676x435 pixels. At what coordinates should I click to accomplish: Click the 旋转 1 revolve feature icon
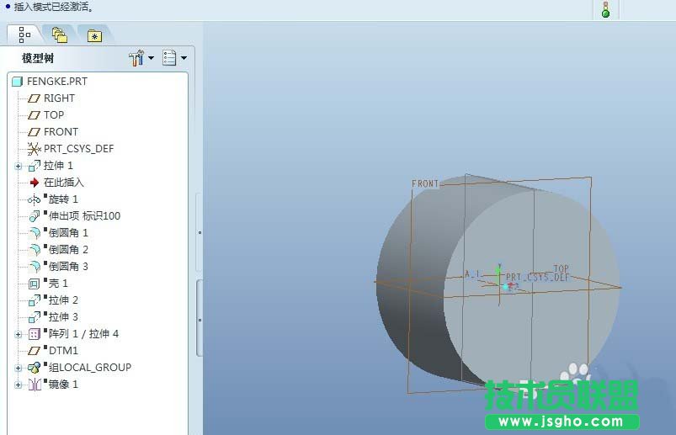click(x=34, y=199)
